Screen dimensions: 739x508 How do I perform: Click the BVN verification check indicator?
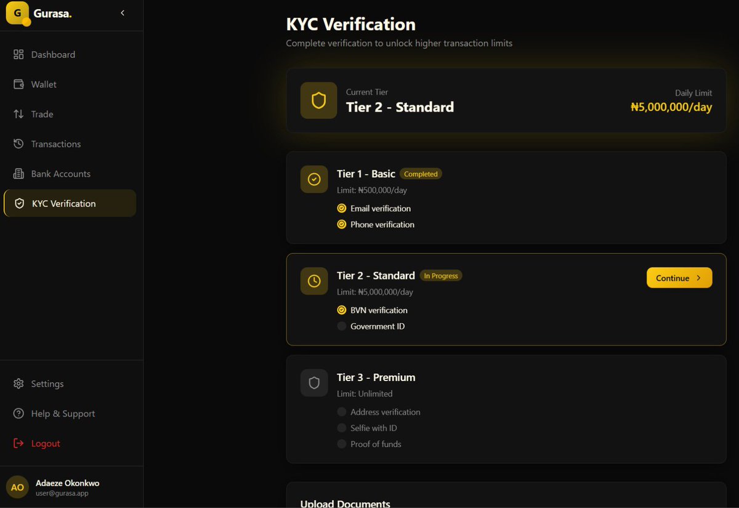[342, 310]
